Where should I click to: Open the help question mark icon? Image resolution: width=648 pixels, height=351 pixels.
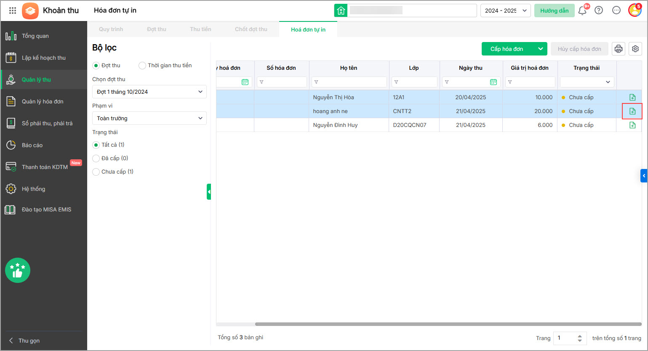(599, 11)
